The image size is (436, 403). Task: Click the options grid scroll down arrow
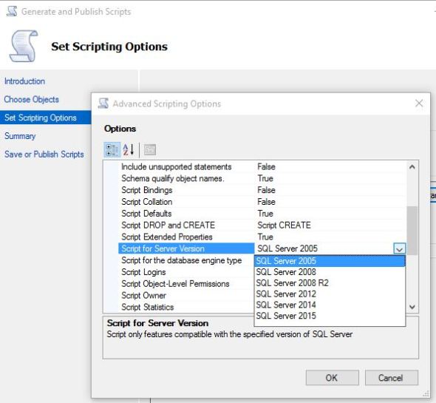pos(412,307)
